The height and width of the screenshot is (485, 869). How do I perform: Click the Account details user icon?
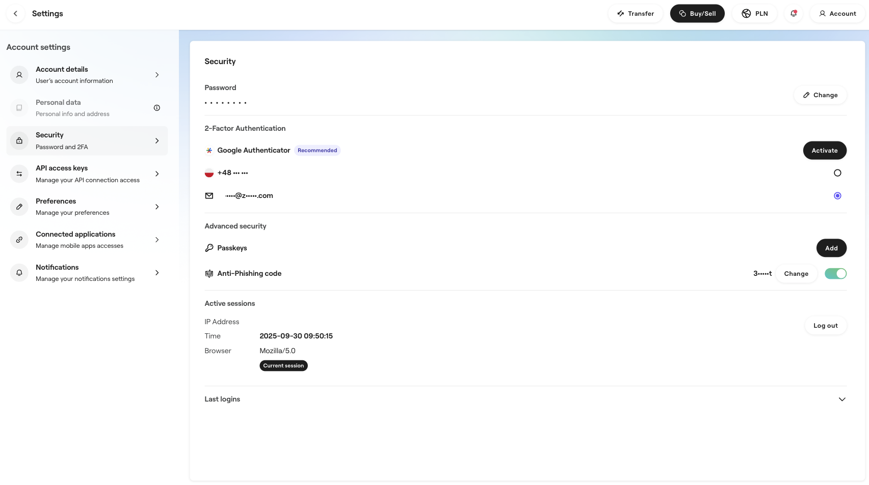pos(19,74)
